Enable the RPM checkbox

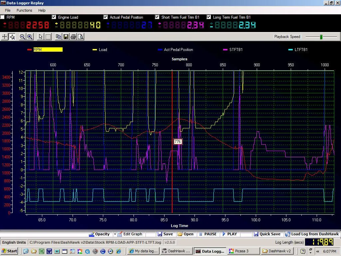click(x=3, y=17)
